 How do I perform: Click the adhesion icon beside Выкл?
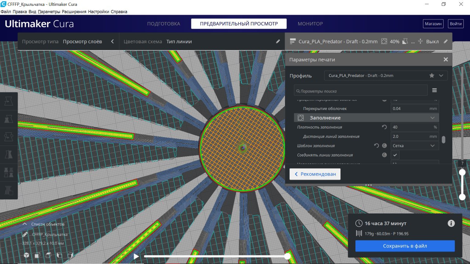[x=421, y=41]
